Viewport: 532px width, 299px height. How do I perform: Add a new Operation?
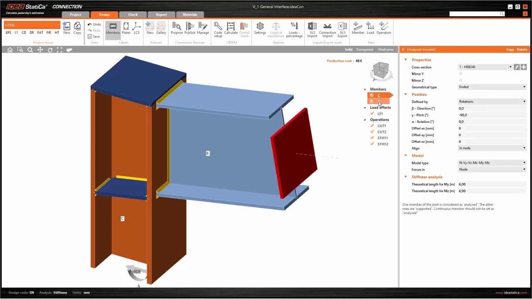pyautogui.click(x=384, y=28)
